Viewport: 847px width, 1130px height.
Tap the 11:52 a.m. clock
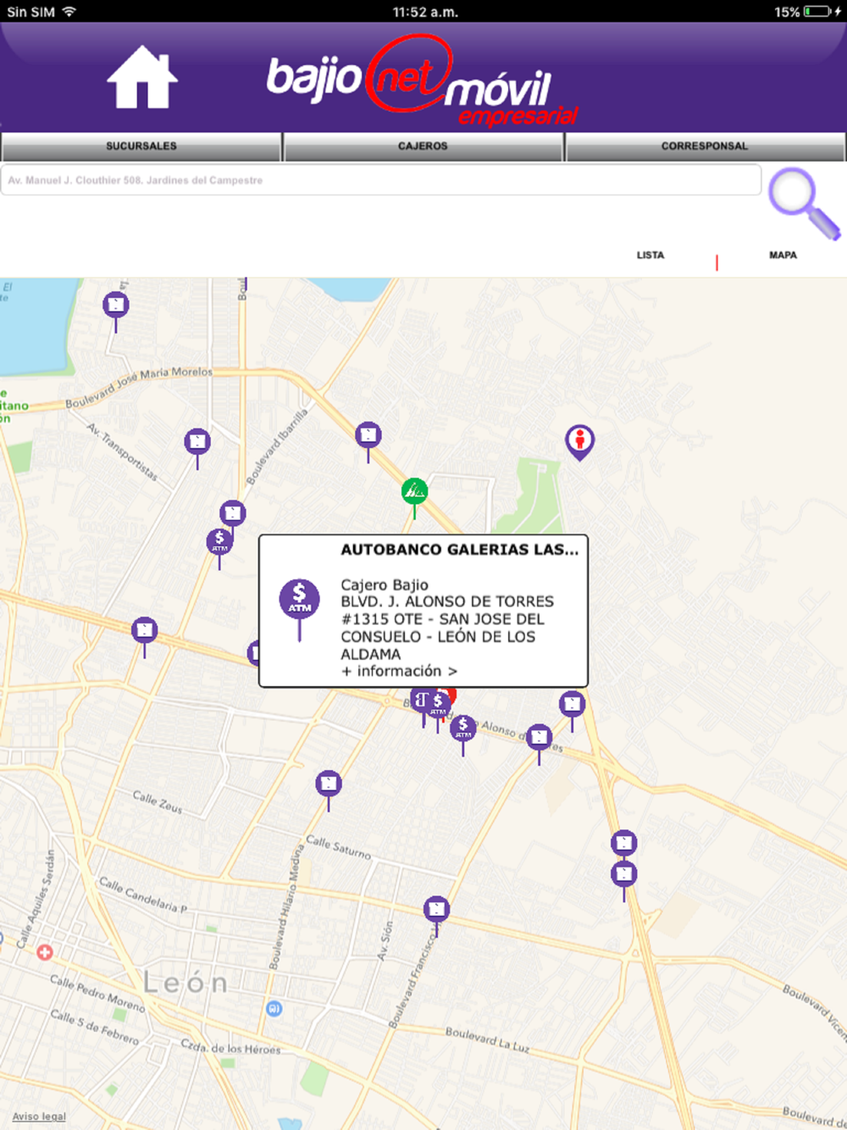pos(425,12)
